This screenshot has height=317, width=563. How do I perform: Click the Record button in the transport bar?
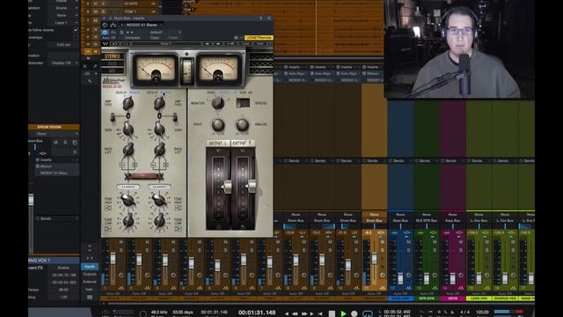tap(355, 313)
